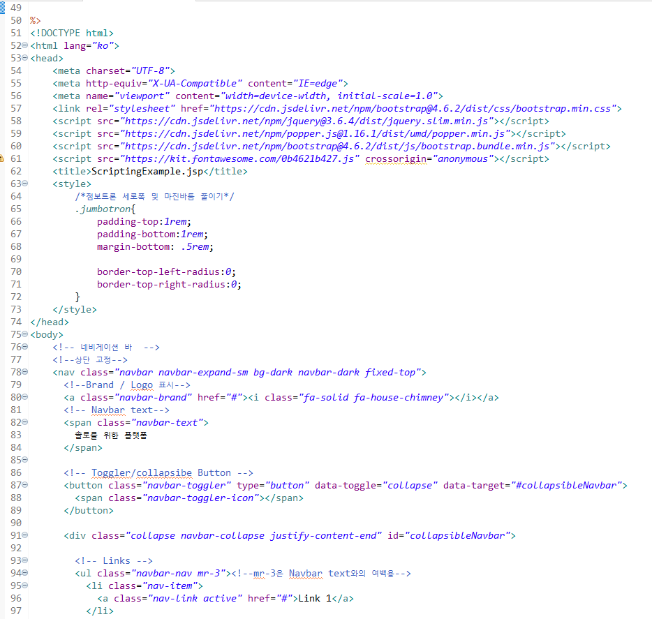Viewport: 652px width, 619px height.
Task: Click the warning marker on line 61
Action: pos(1,158)
